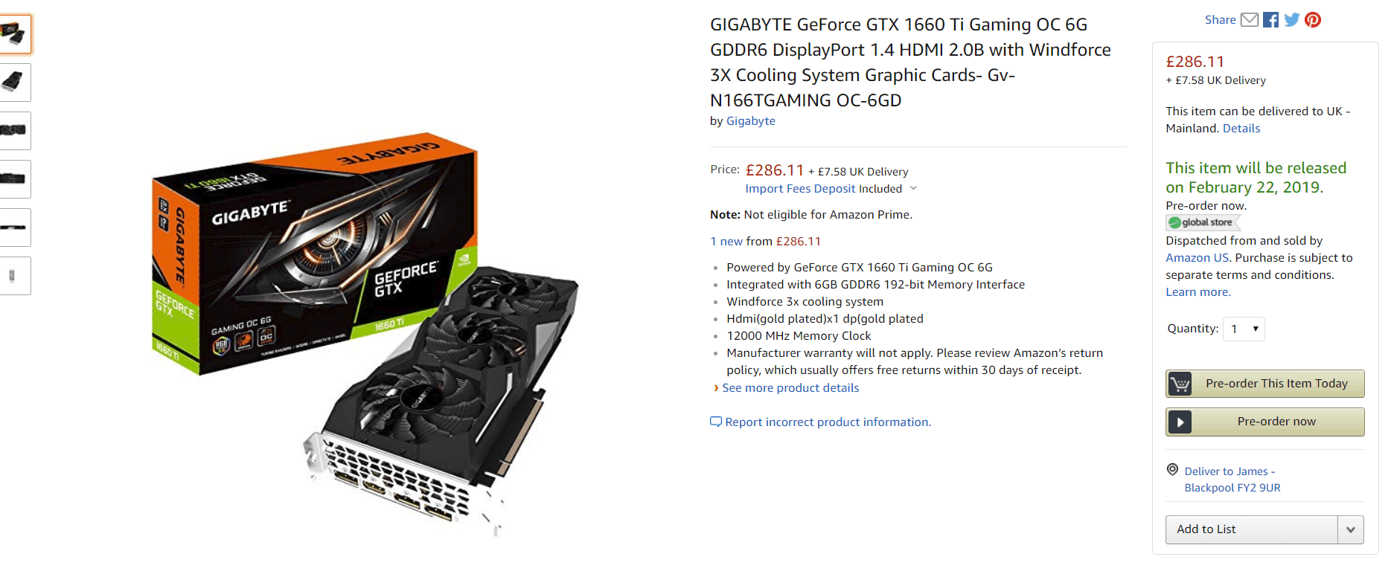The image size is (1391, 577).
Task: Click the cart icon on Pre-order button
Action: tap(1180, 384)
